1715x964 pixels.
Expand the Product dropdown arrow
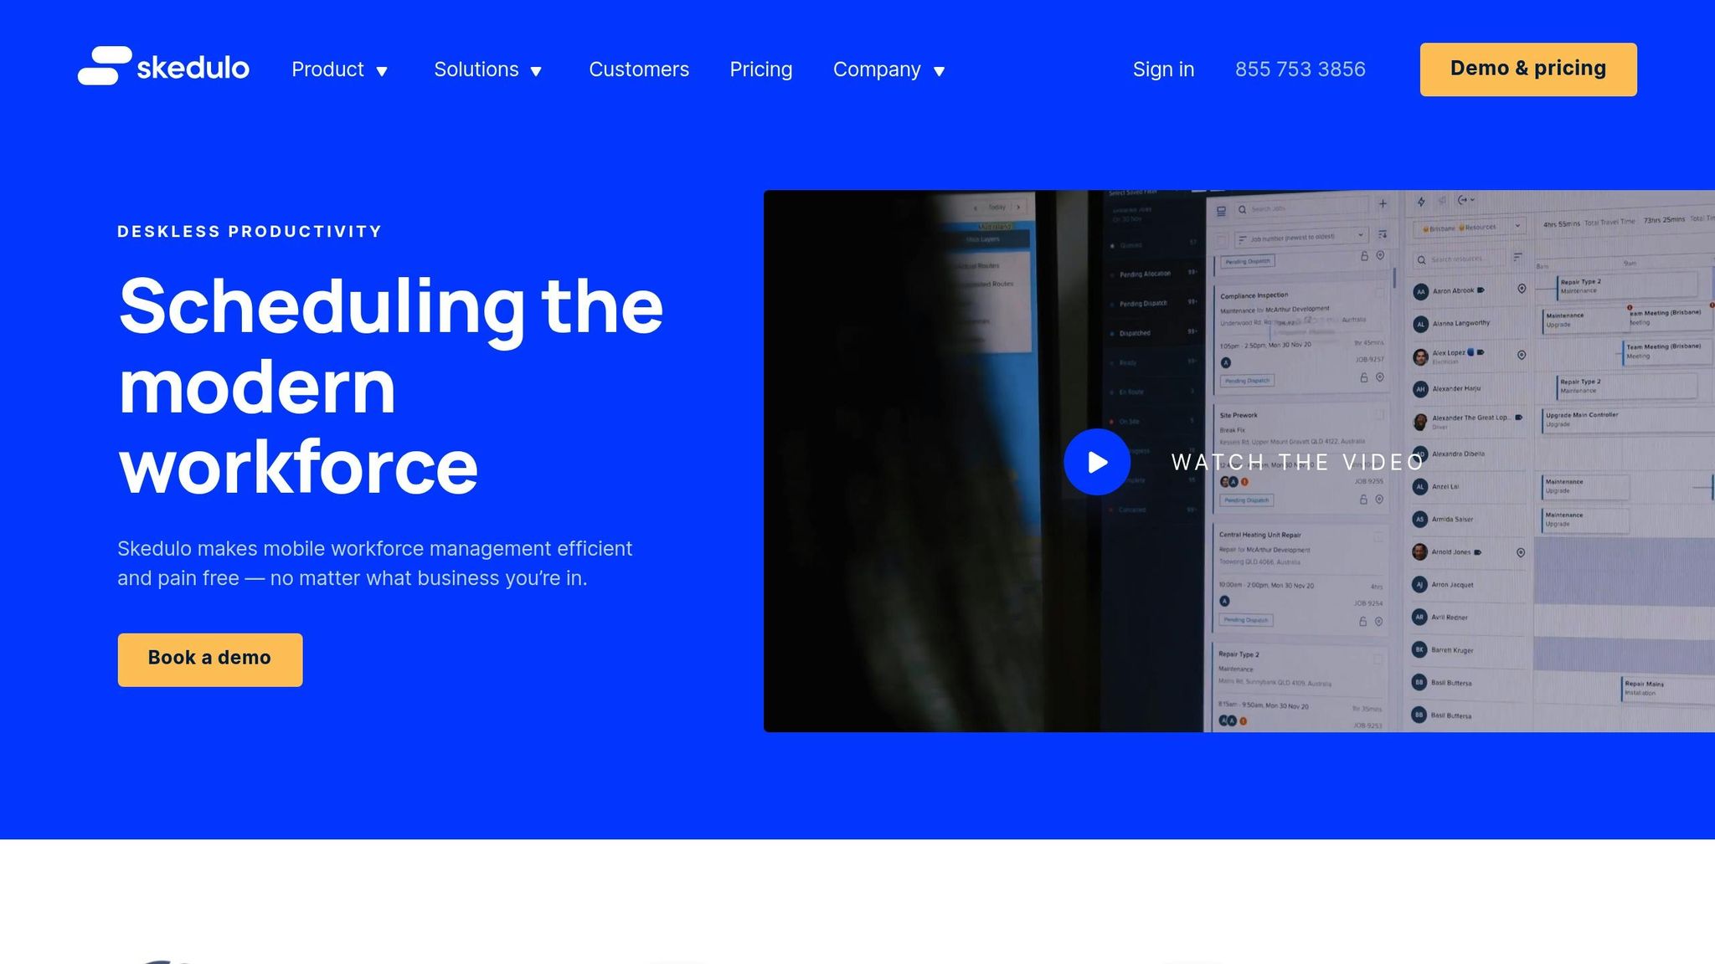tap(382, 72)
